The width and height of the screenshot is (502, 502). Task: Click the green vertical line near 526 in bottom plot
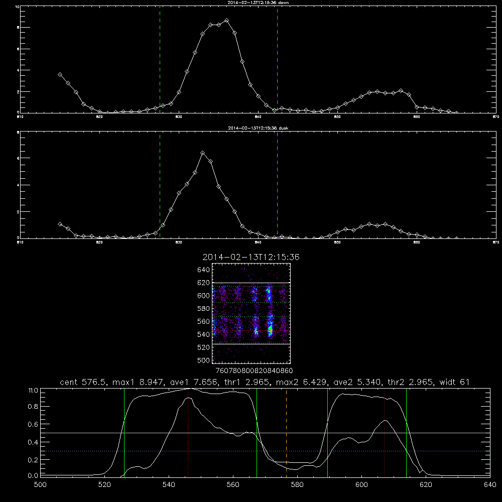point(124,432)
